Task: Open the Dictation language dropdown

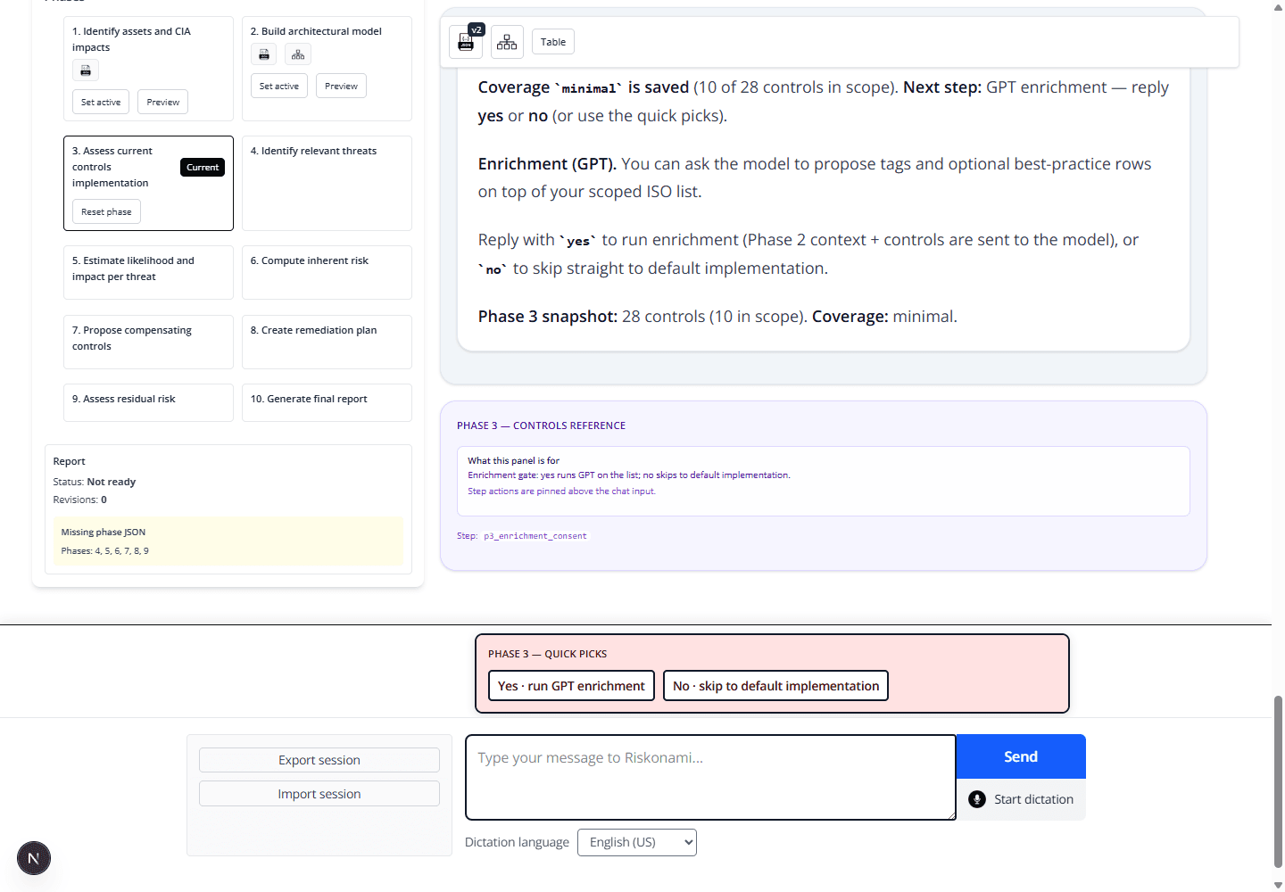Action: (x=637, y=842)
